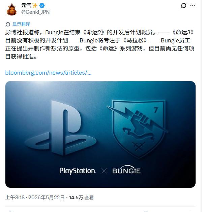Show the translation via 显示翻译

pos(21,24)
